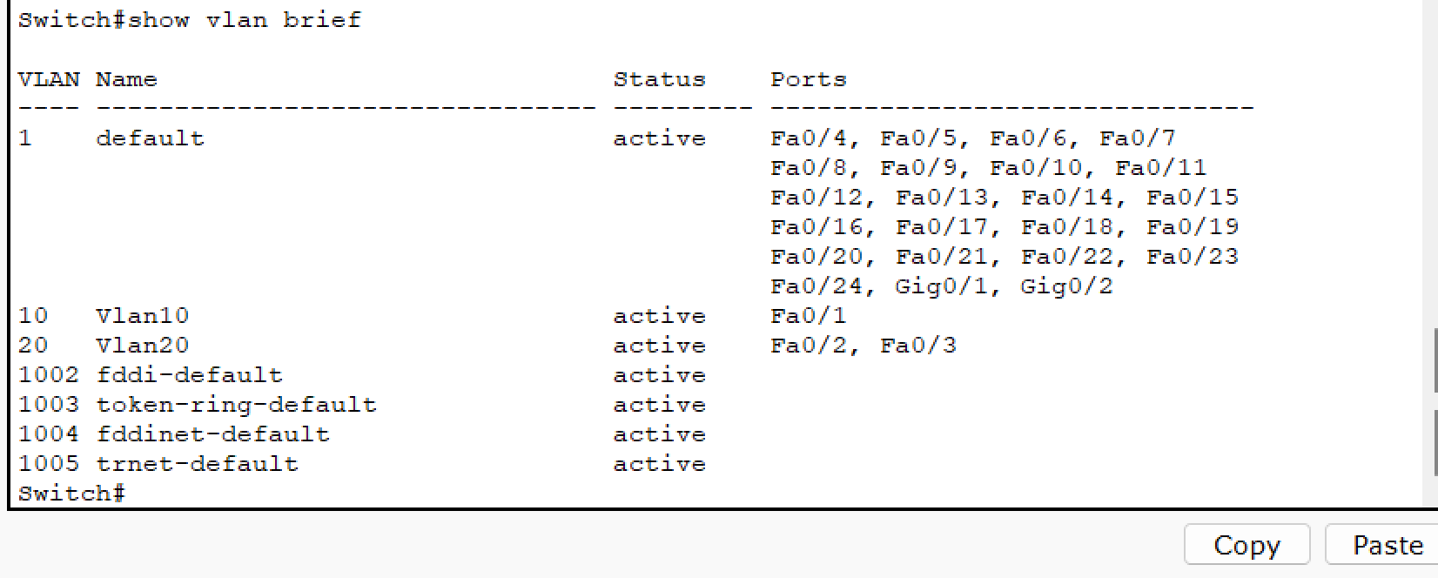Click the Copy button

click(x=1246, y=545)
